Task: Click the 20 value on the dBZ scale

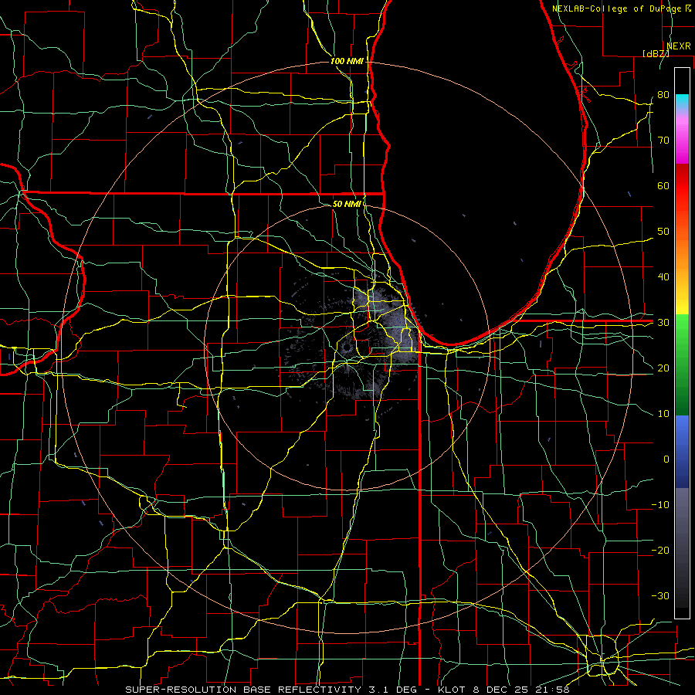Action: click(663, 368)
